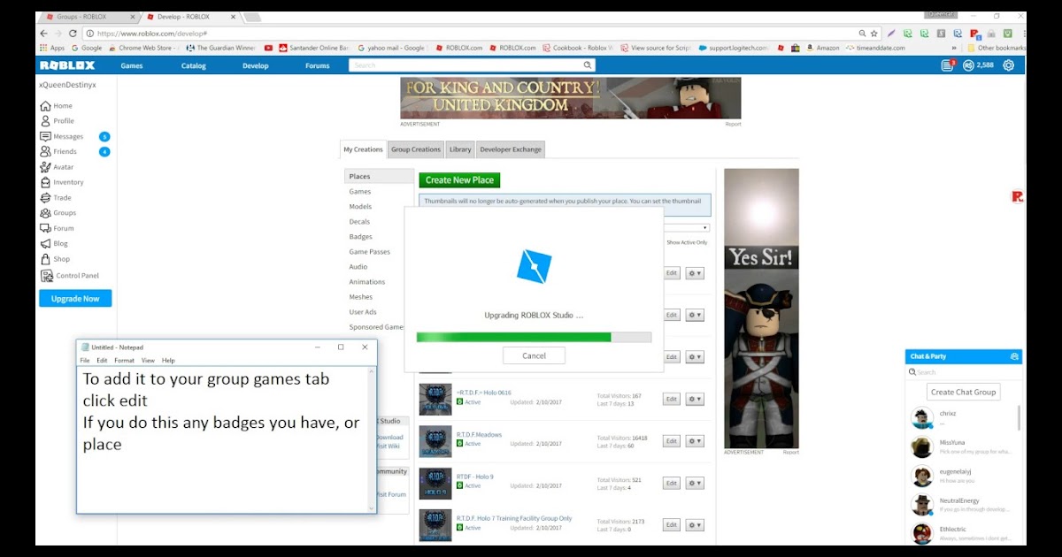Open the Notepad File menu
This screenshot has width=1062, height=557.
point(85,361)
